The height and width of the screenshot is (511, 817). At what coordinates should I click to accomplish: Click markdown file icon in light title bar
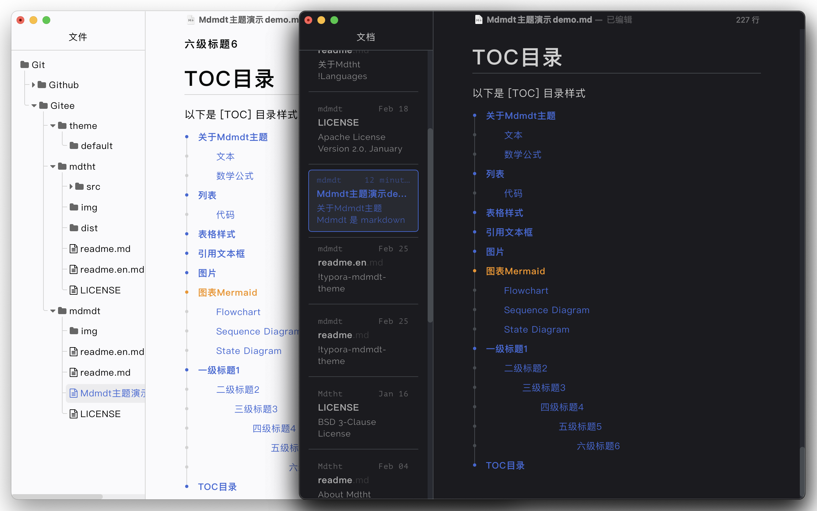pos(191,20)
